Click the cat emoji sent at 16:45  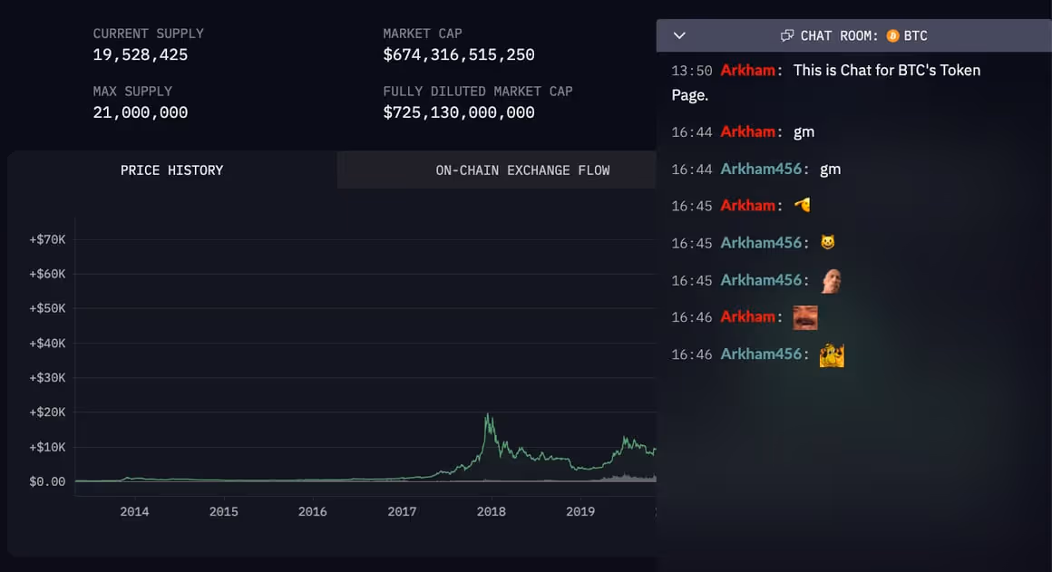tap(828, 242)
